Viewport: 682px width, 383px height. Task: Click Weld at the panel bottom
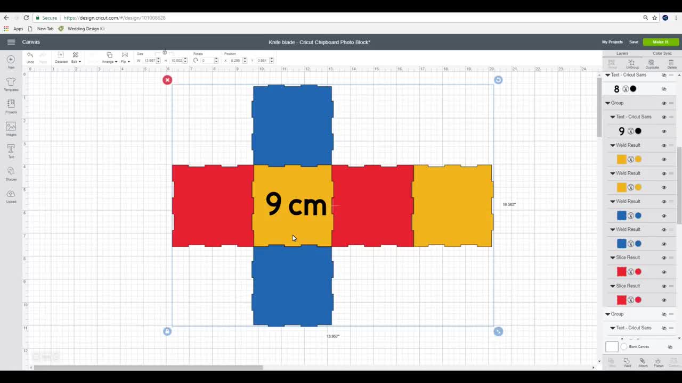[x=627, y=362]
